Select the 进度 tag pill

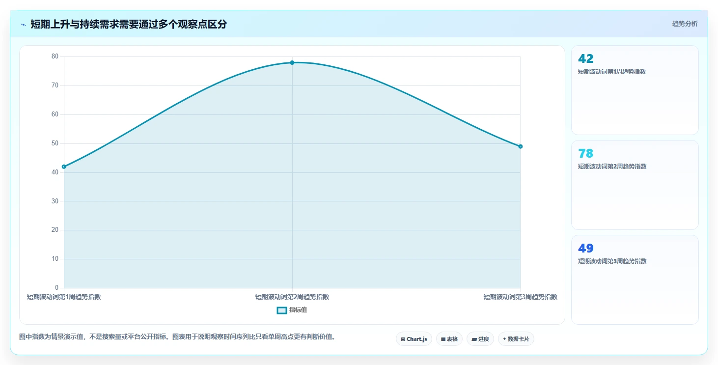pyautogui.click(x=480, y=339)
